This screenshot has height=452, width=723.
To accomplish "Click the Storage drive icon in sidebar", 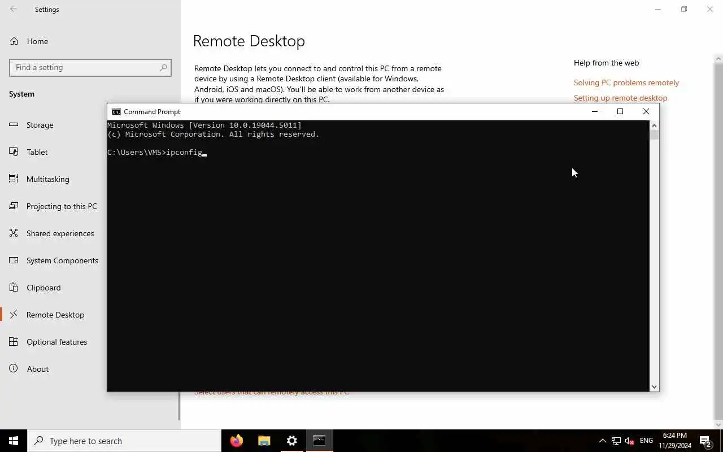I will (14, 125).
